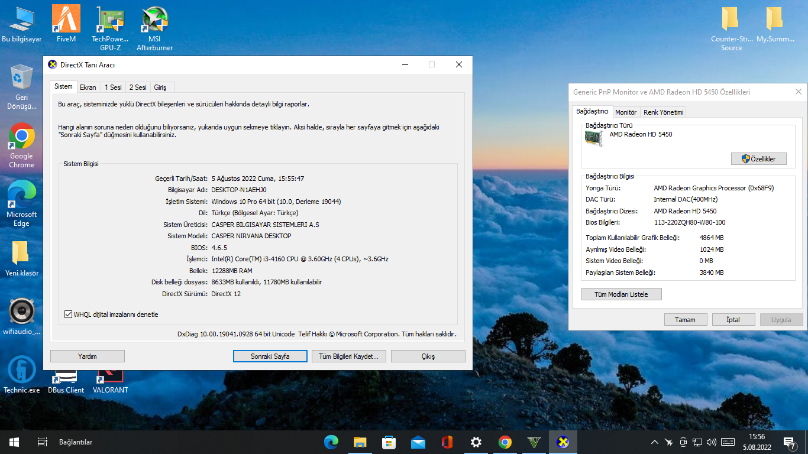Open the Monitör tab in properties window
Viewport: 808px width, 454px height.
coord(626,112)
